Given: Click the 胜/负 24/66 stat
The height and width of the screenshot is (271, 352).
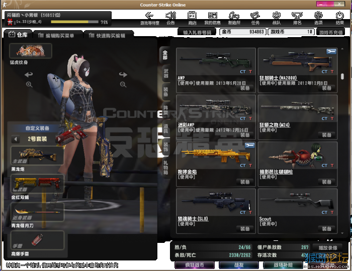Looking at the screenshot, I should coord(212,247).
